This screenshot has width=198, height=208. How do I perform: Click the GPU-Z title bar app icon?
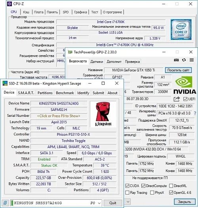coord(70,52)
